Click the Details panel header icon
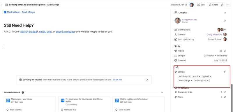The image size is (233, 112). tap(176, 13)
